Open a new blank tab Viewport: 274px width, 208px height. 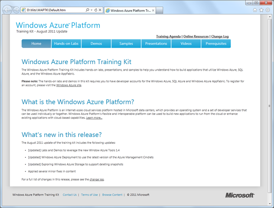pos(160,10)
